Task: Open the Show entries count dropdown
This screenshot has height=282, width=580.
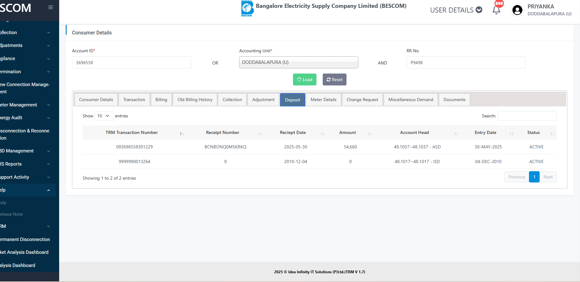Action: [x=104, y=116]
